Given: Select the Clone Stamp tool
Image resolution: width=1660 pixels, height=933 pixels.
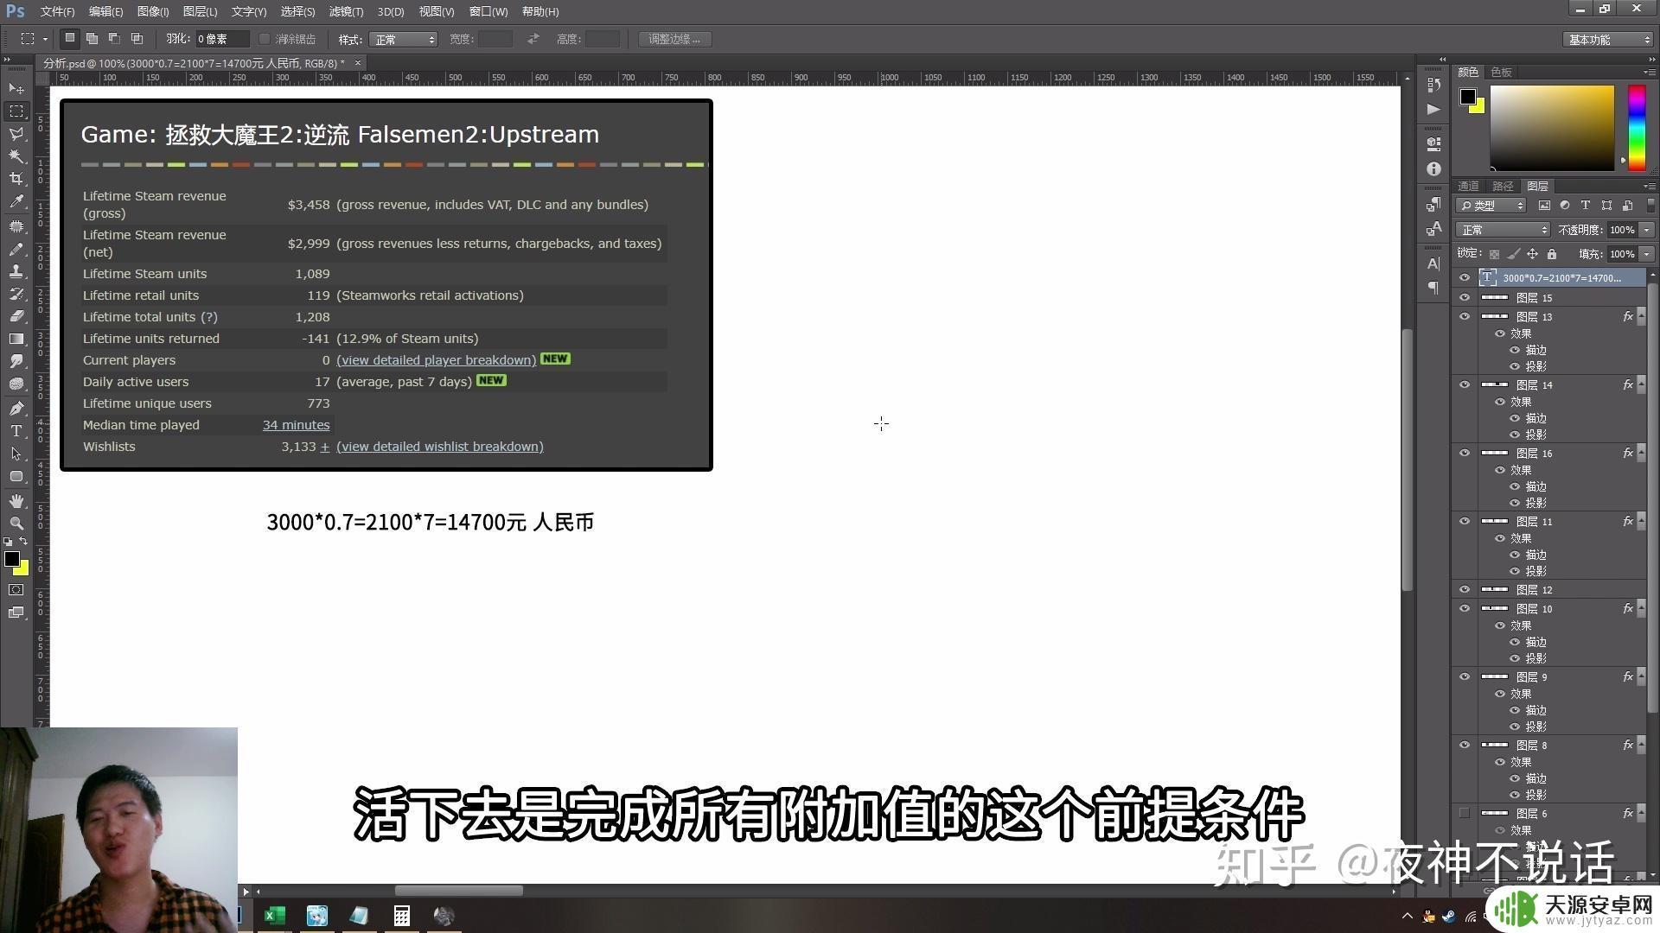Looking at the screenshot, I should pyautogui.click(x=16, y=271).
